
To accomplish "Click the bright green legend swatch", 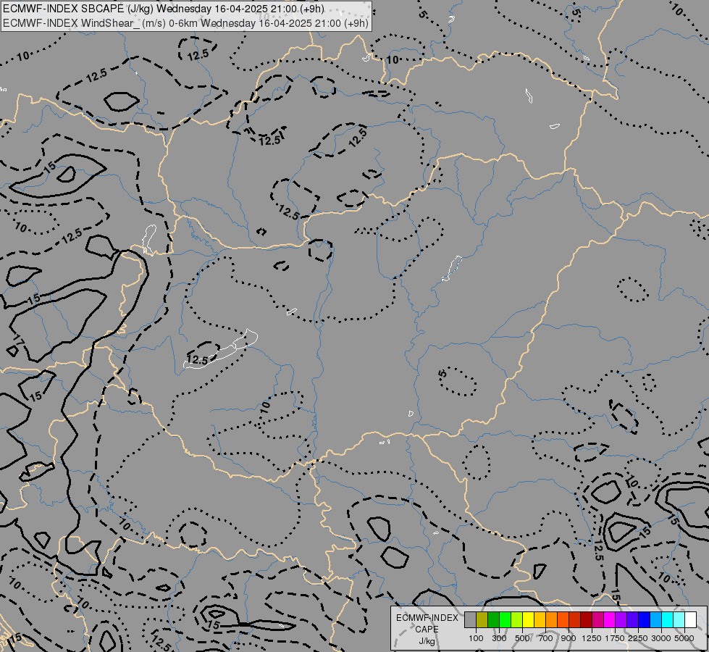I will pos(505,619).
